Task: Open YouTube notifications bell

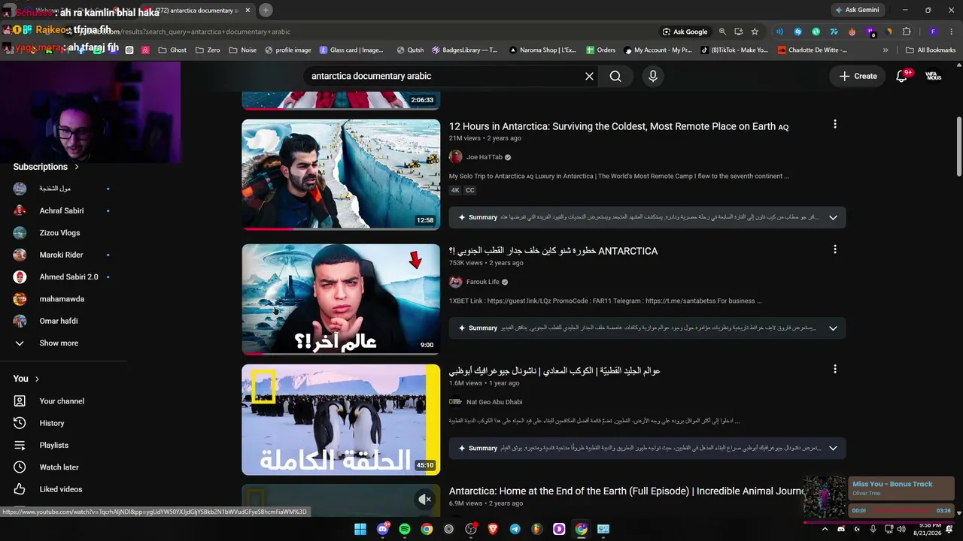Action: (x=901, y=76)
